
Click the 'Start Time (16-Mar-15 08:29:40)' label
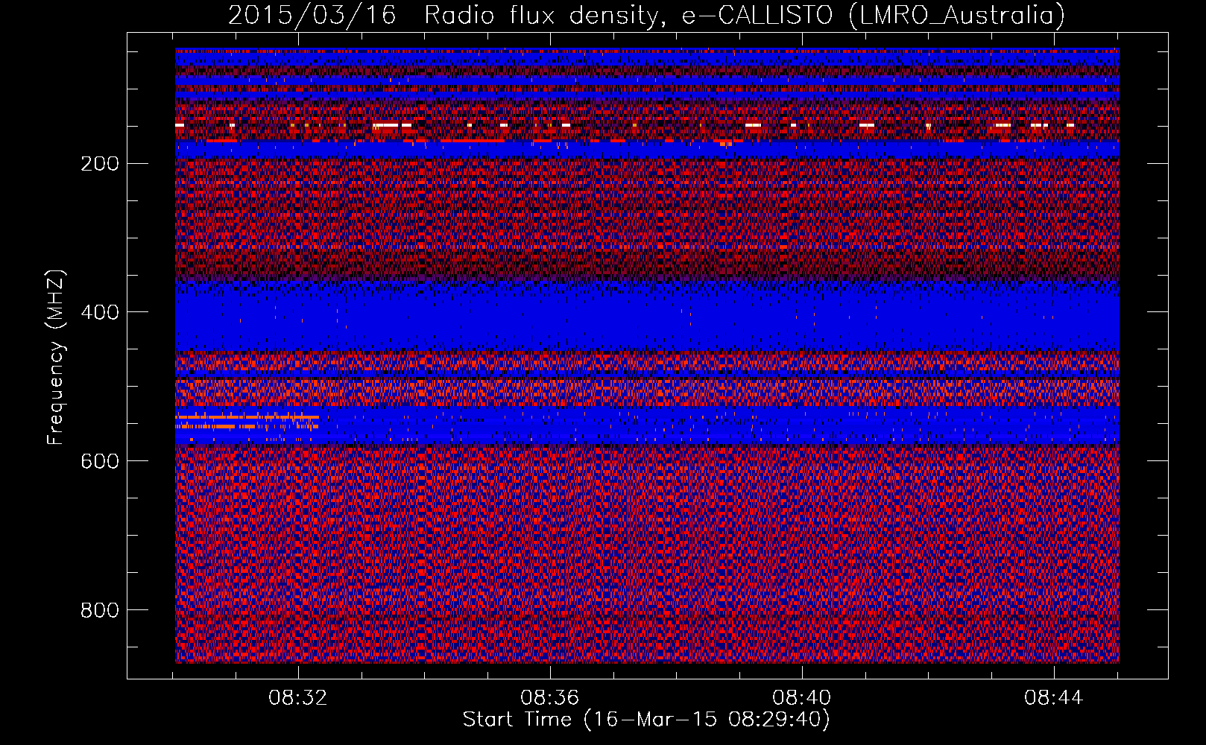pyautogui.click(x=646, y=720)
